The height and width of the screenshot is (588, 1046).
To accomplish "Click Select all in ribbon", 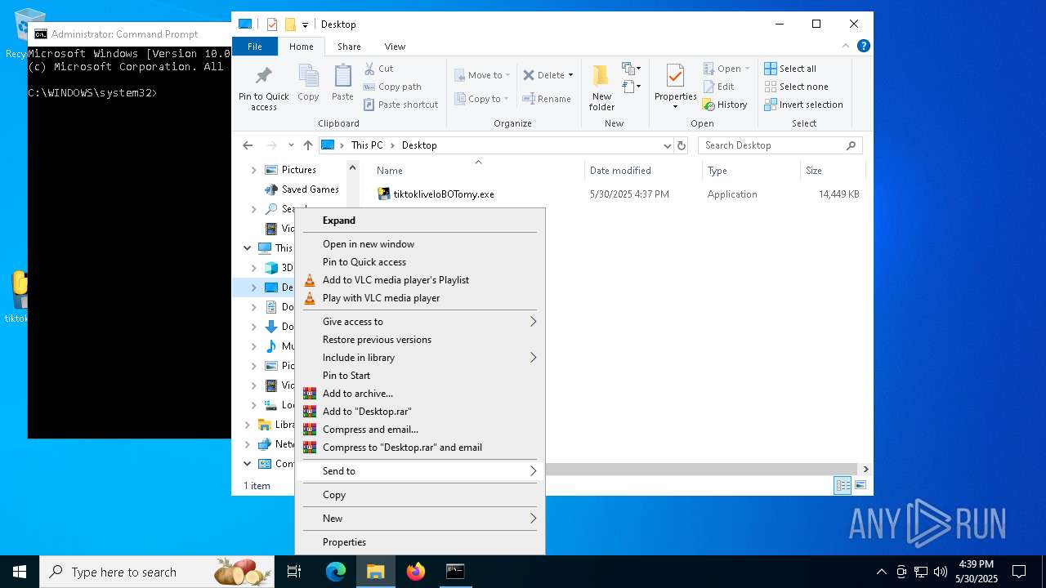I will 790,69.
